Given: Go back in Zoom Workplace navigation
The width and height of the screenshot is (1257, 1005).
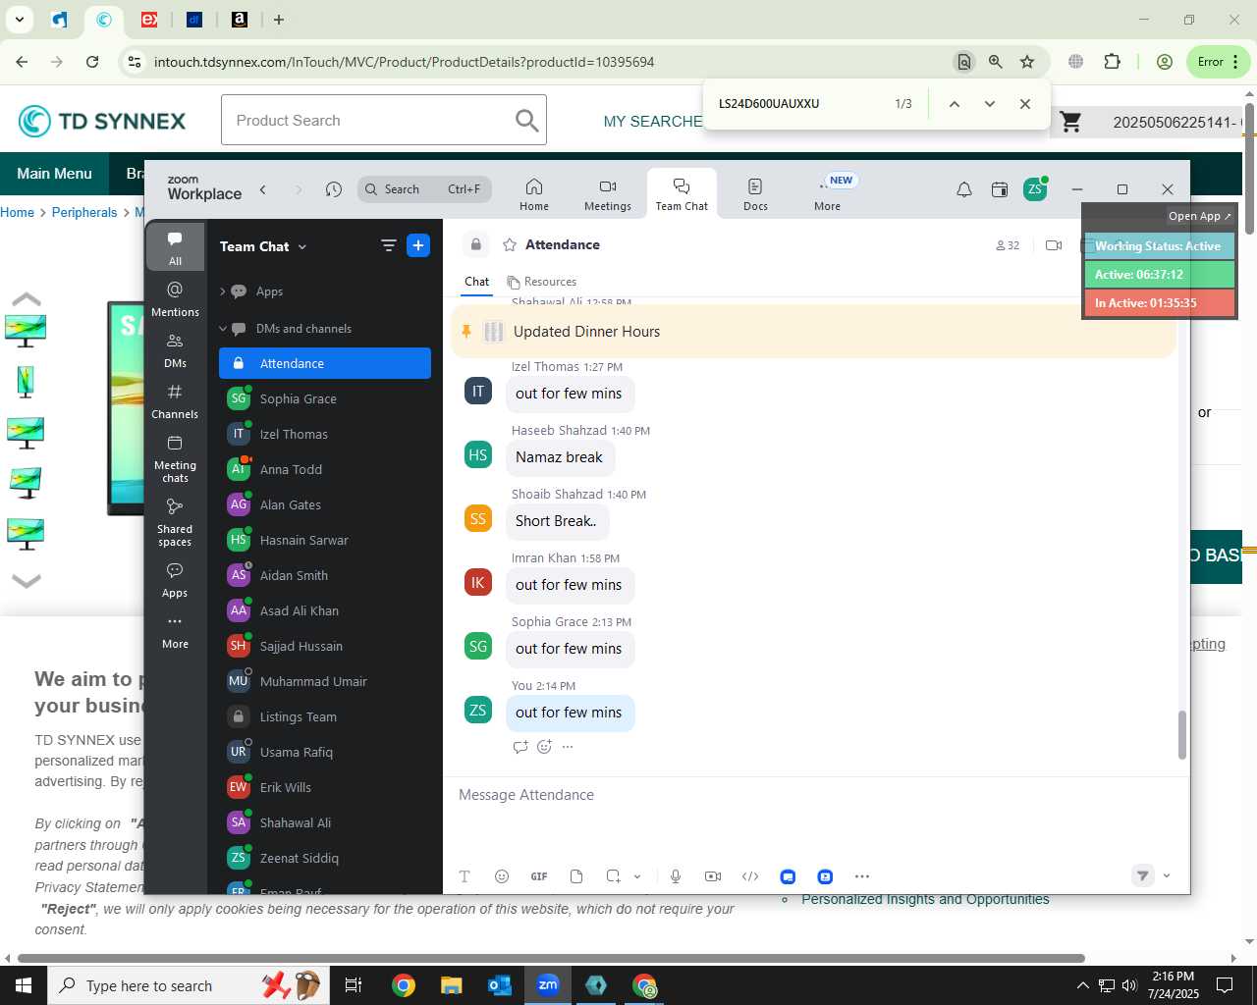Looking at the screenshot, I should tap(263, 189).
